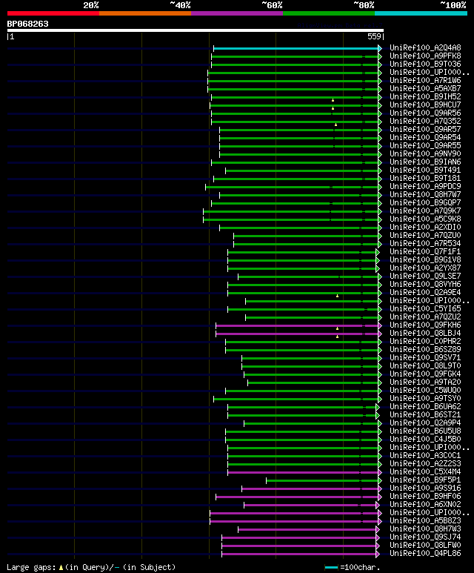
Task: Click the UniRef100_A7Q352 label
Action: pyautogui.click(x=425, y=122)
